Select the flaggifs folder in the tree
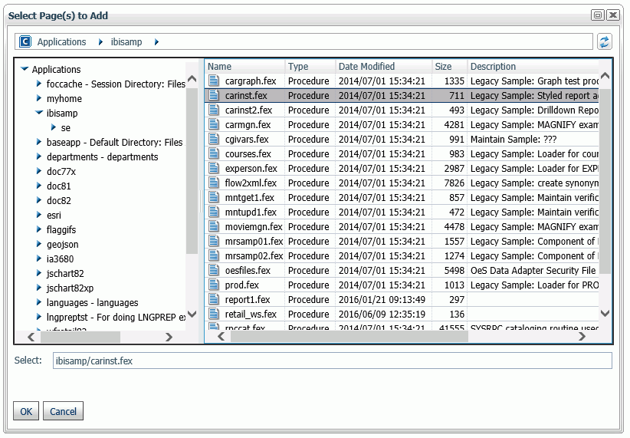630x438 pixels. (x=61, y=229)
